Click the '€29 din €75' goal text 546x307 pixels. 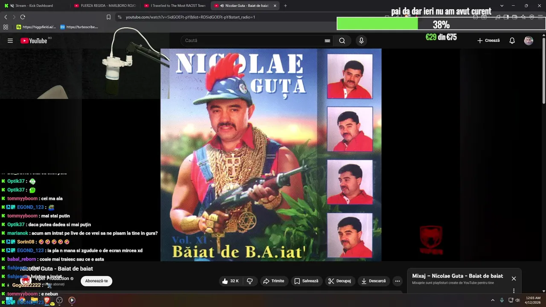click(x=441, y=37)
